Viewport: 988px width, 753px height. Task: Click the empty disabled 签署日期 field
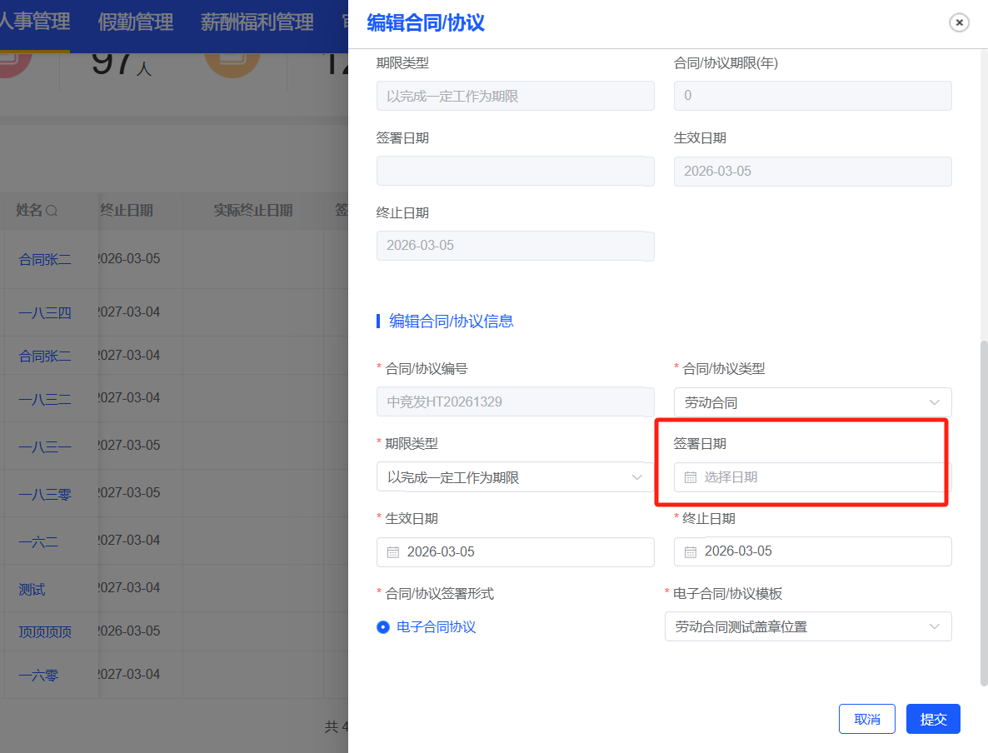pos(515,172)
